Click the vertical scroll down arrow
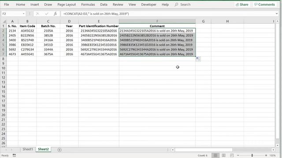 pyautogui.click(x=277, y=145)
